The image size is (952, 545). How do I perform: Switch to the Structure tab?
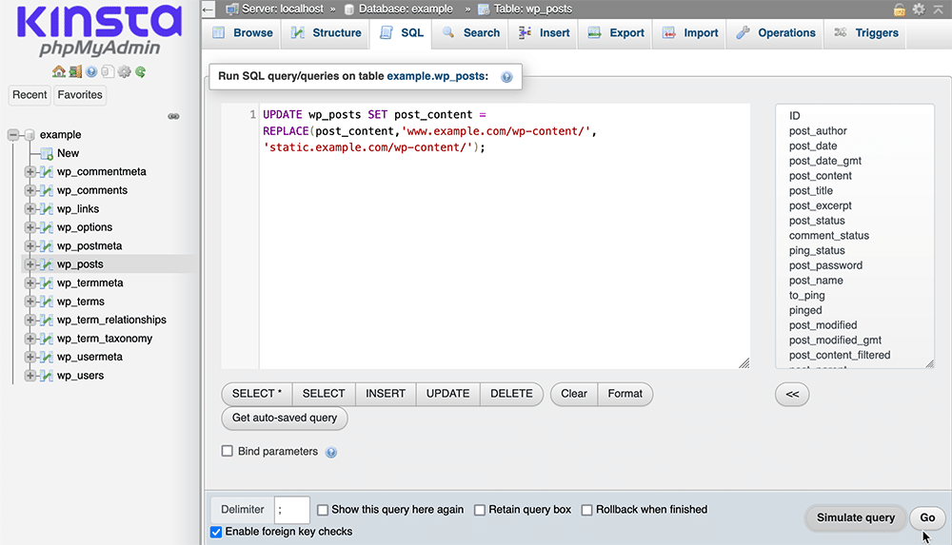[327, 32]
